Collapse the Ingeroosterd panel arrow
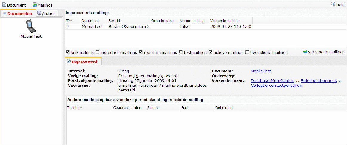 69,62
